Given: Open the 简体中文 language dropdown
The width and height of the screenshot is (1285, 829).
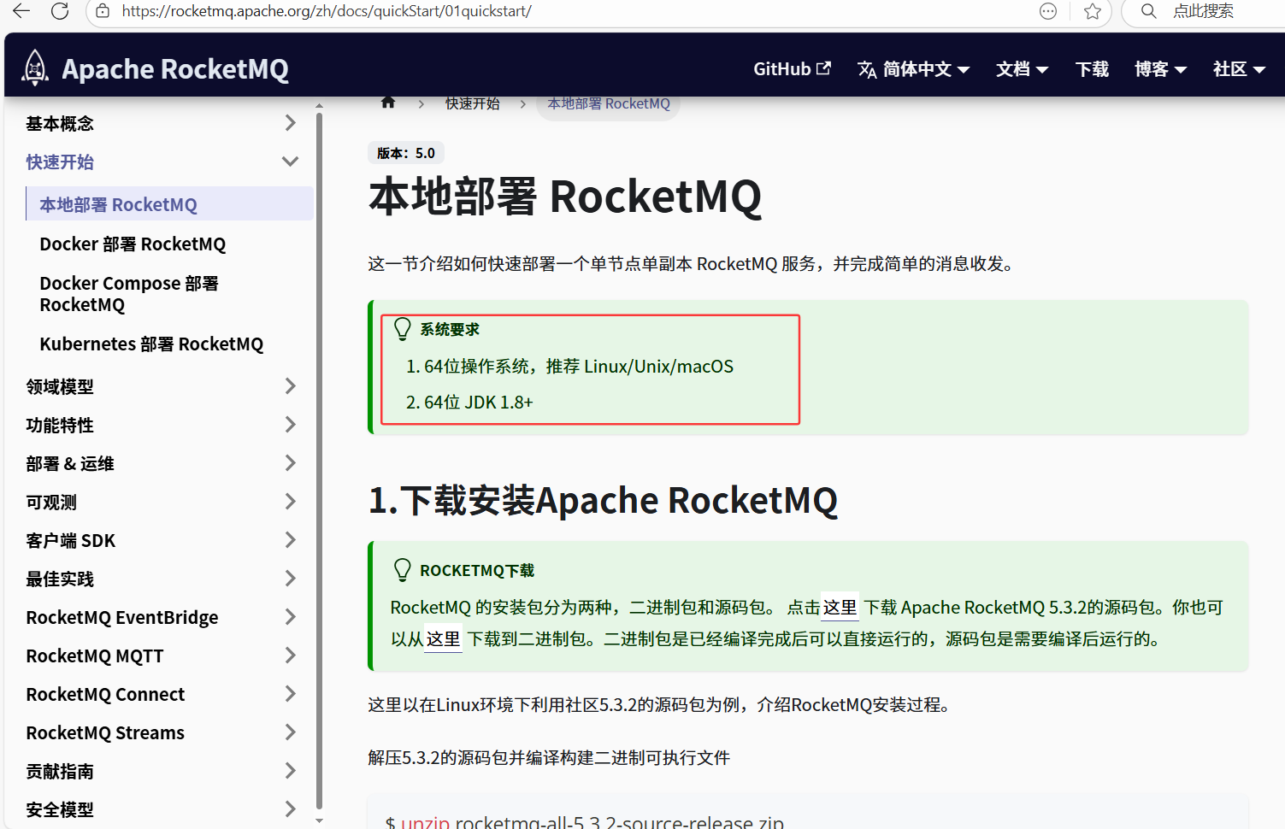Looking at the screenshot, I should pos(913,69).
